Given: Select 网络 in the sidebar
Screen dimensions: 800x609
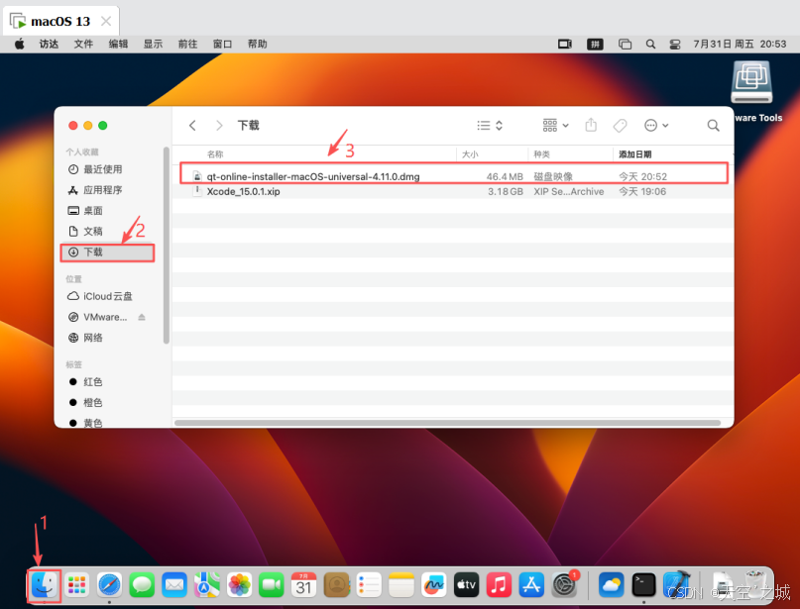Looking at the screenshot, I should (x=93, y=338).
